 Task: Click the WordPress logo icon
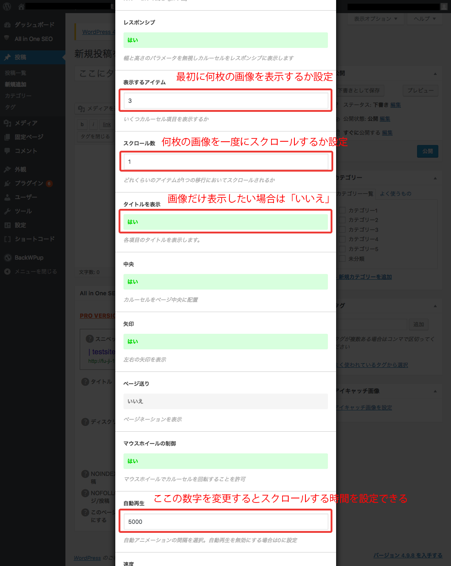tap(7, 7)
